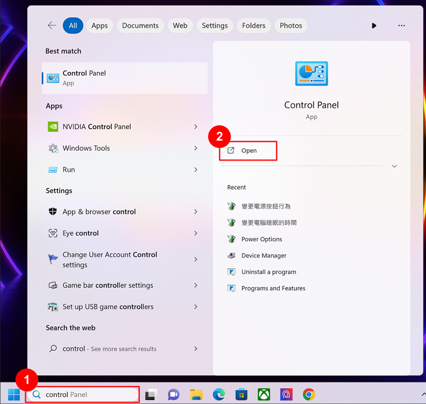This screenshot has height=404, width=426.
Task: Expand Windows Tools result chevron
Action: (196, 148)
